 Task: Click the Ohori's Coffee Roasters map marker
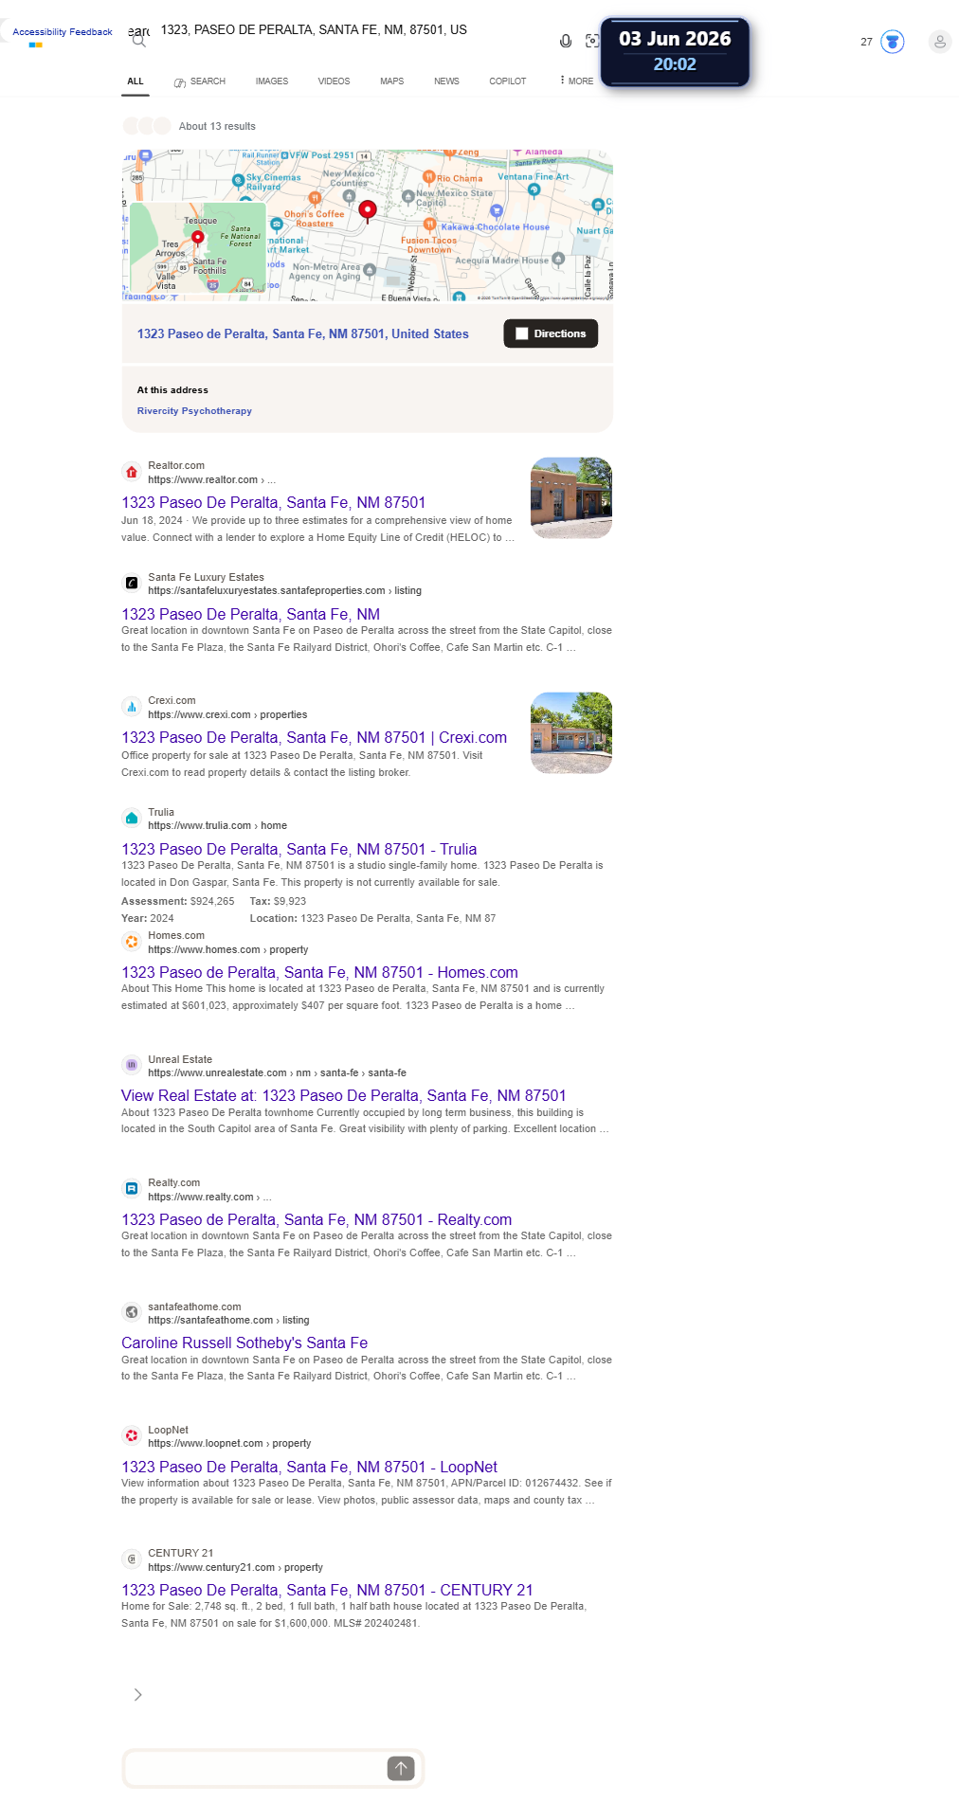316,200
